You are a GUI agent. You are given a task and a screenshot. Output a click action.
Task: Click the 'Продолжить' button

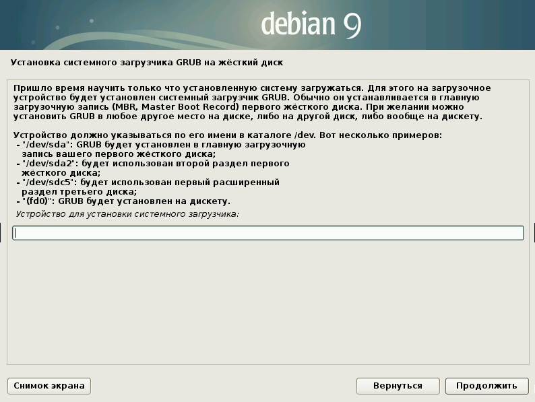click(486, 386)
